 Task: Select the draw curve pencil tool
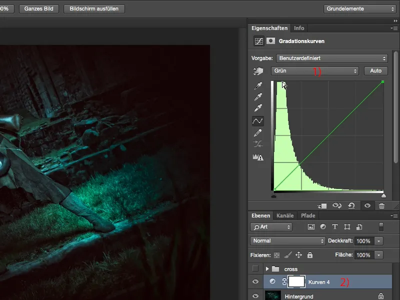tap(257, 132)
